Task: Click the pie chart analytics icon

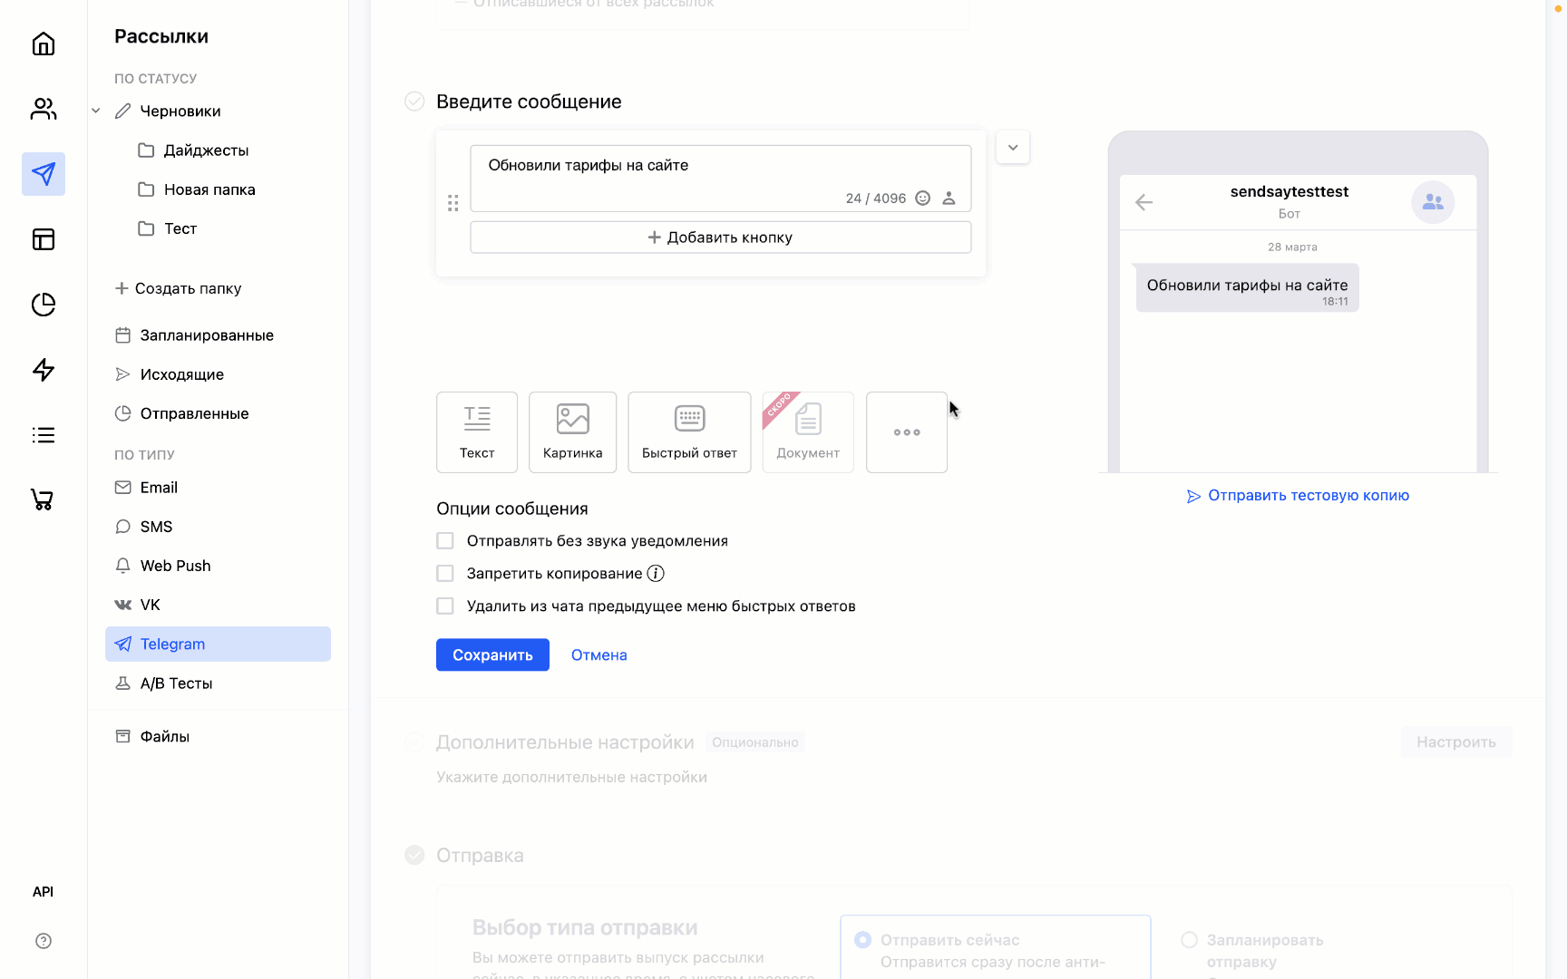Action: [x=44, y=305]
